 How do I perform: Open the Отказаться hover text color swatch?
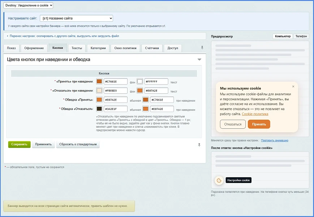pos(140,90)
